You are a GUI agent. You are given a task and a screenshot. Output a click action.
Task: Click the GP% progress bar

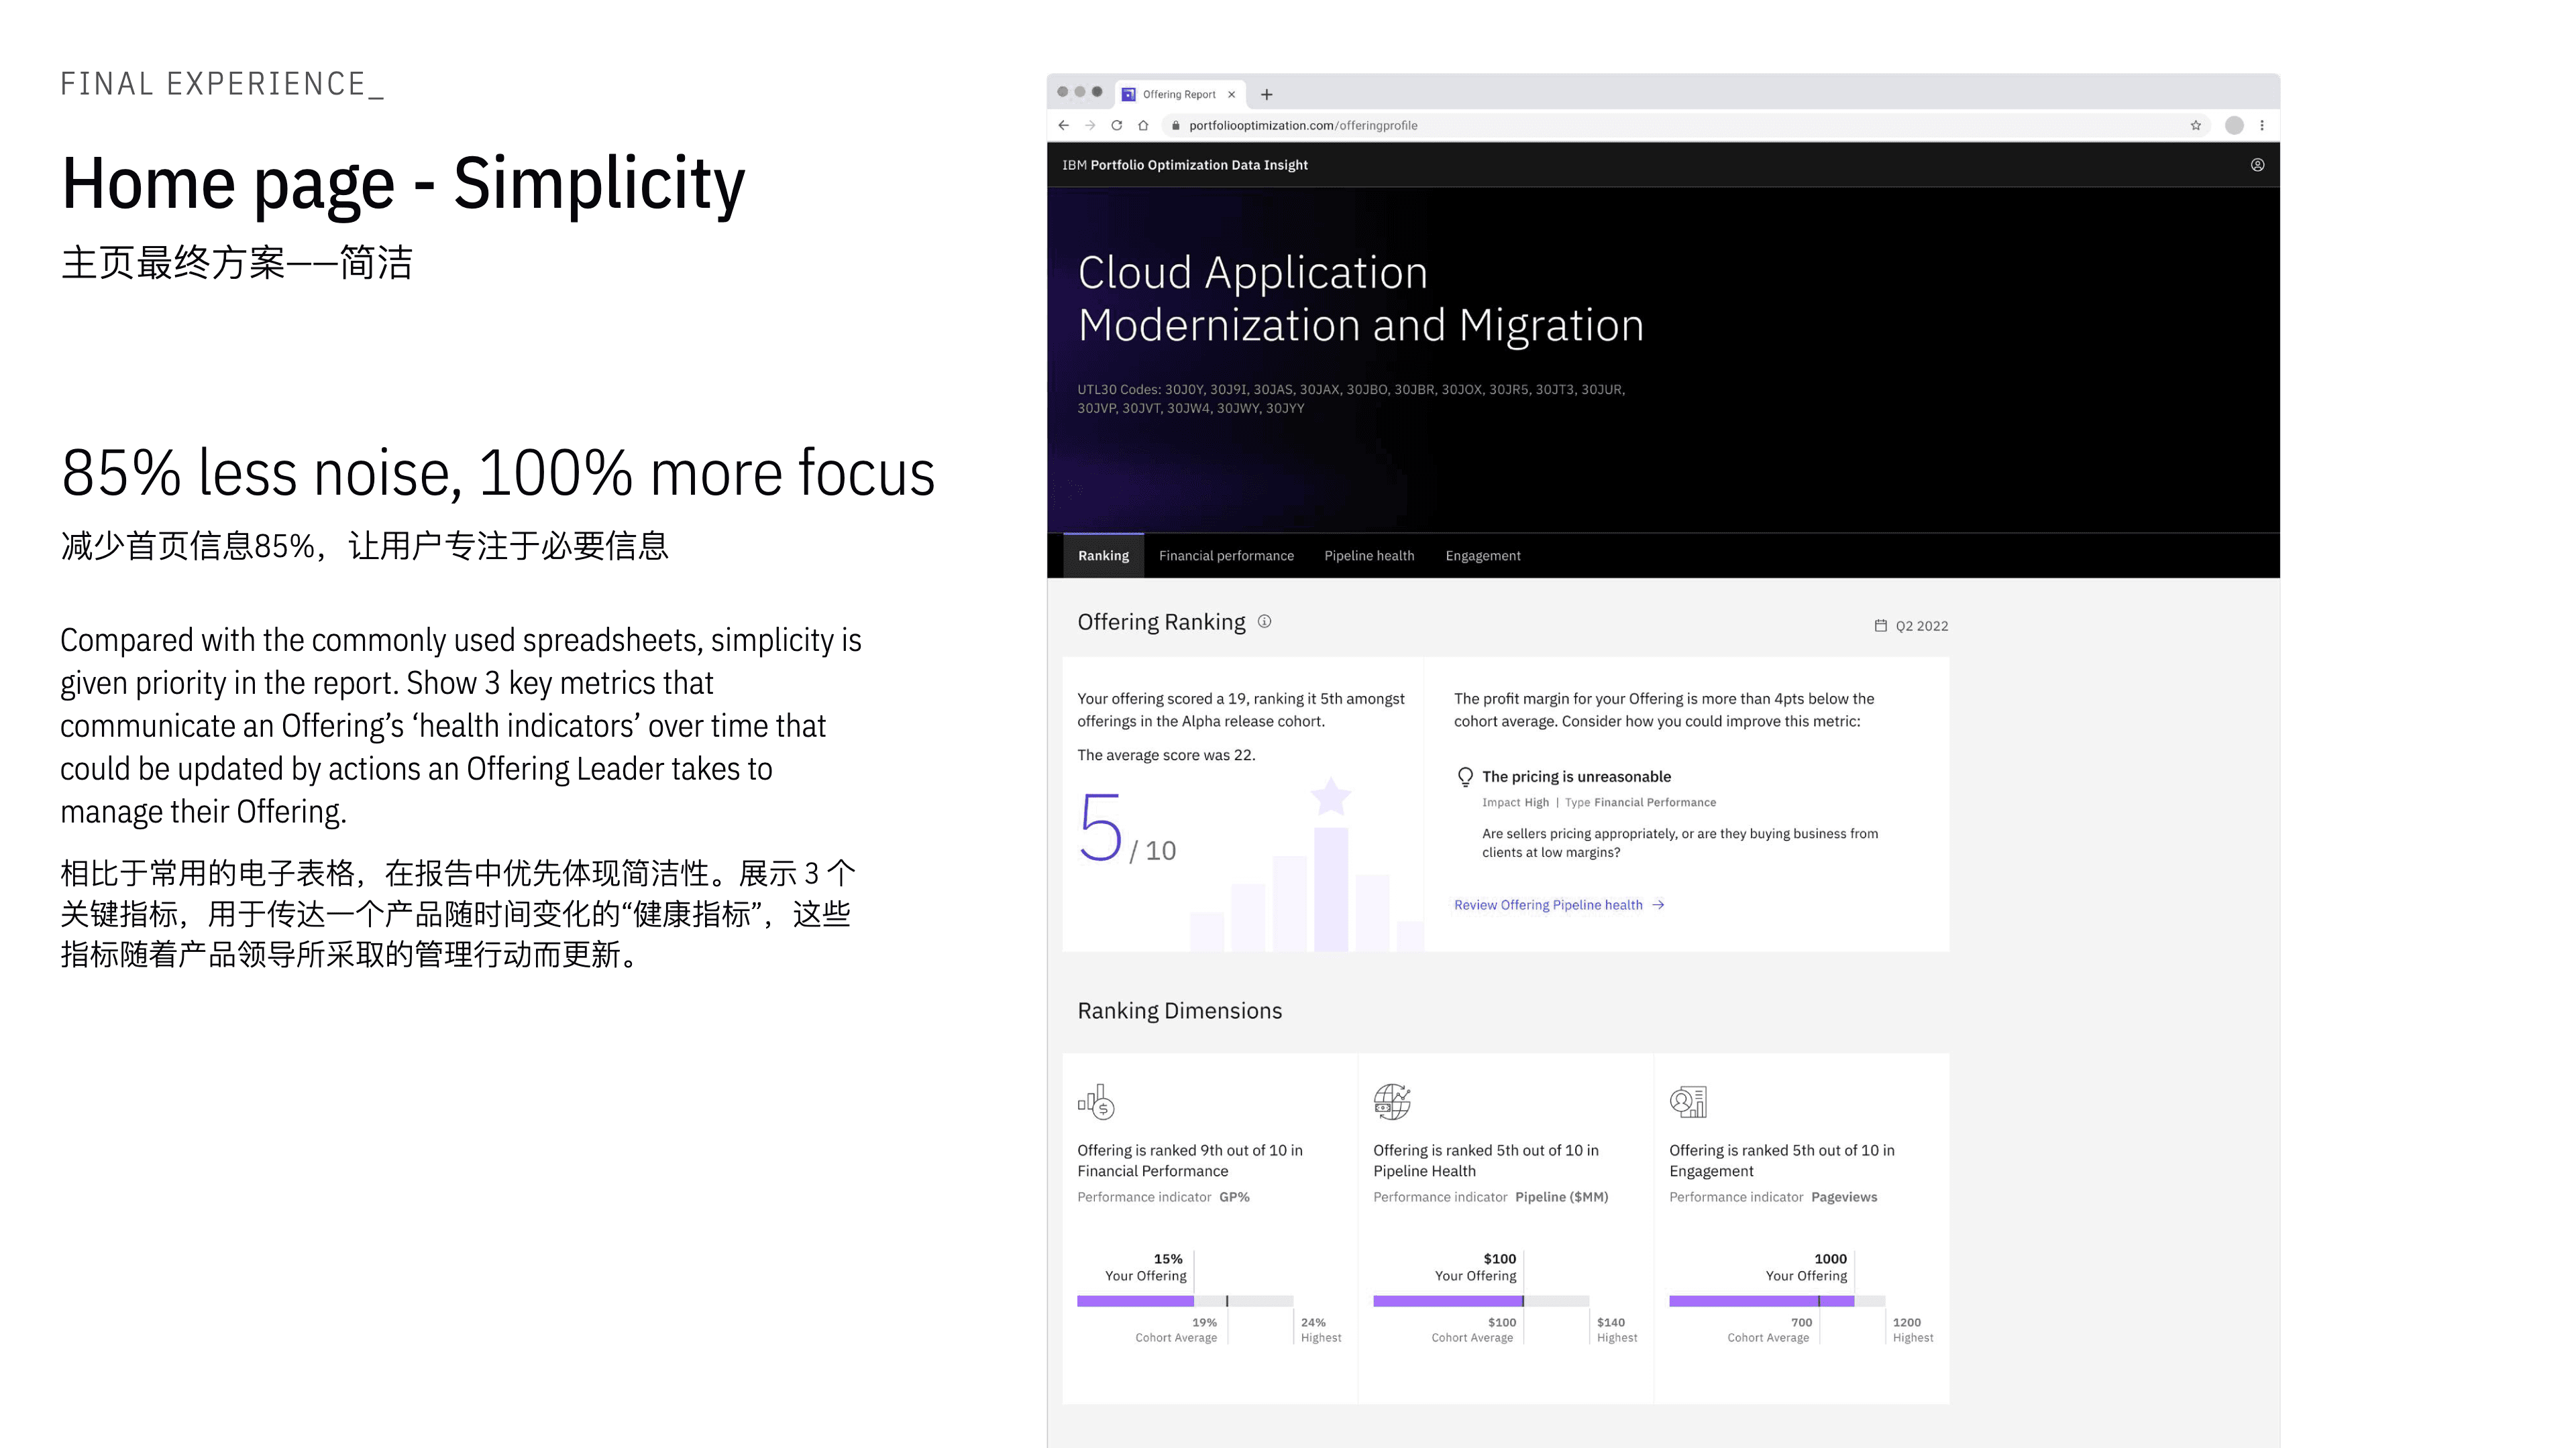(1185, 1301)
